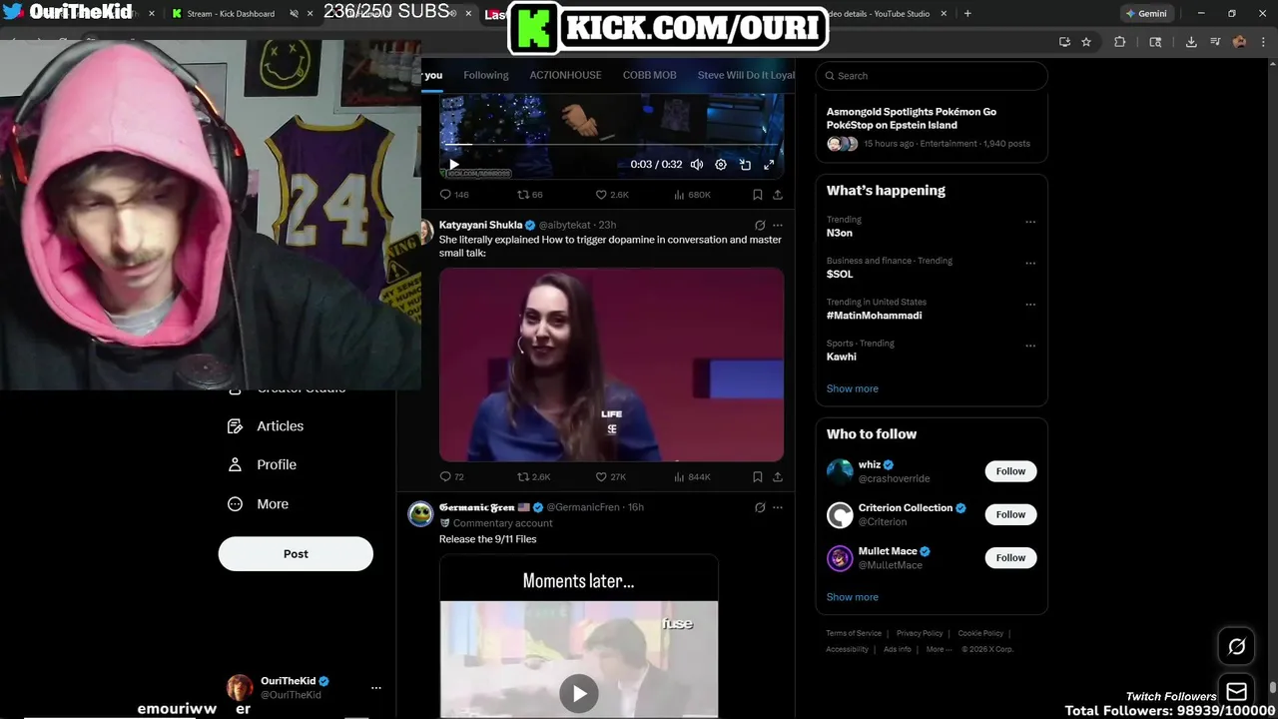Image resolution: width=1278 pixels, height=719 pixels.
Task: Play the video at 0:03 / 0:32
Action: click(x=453, y=165)
